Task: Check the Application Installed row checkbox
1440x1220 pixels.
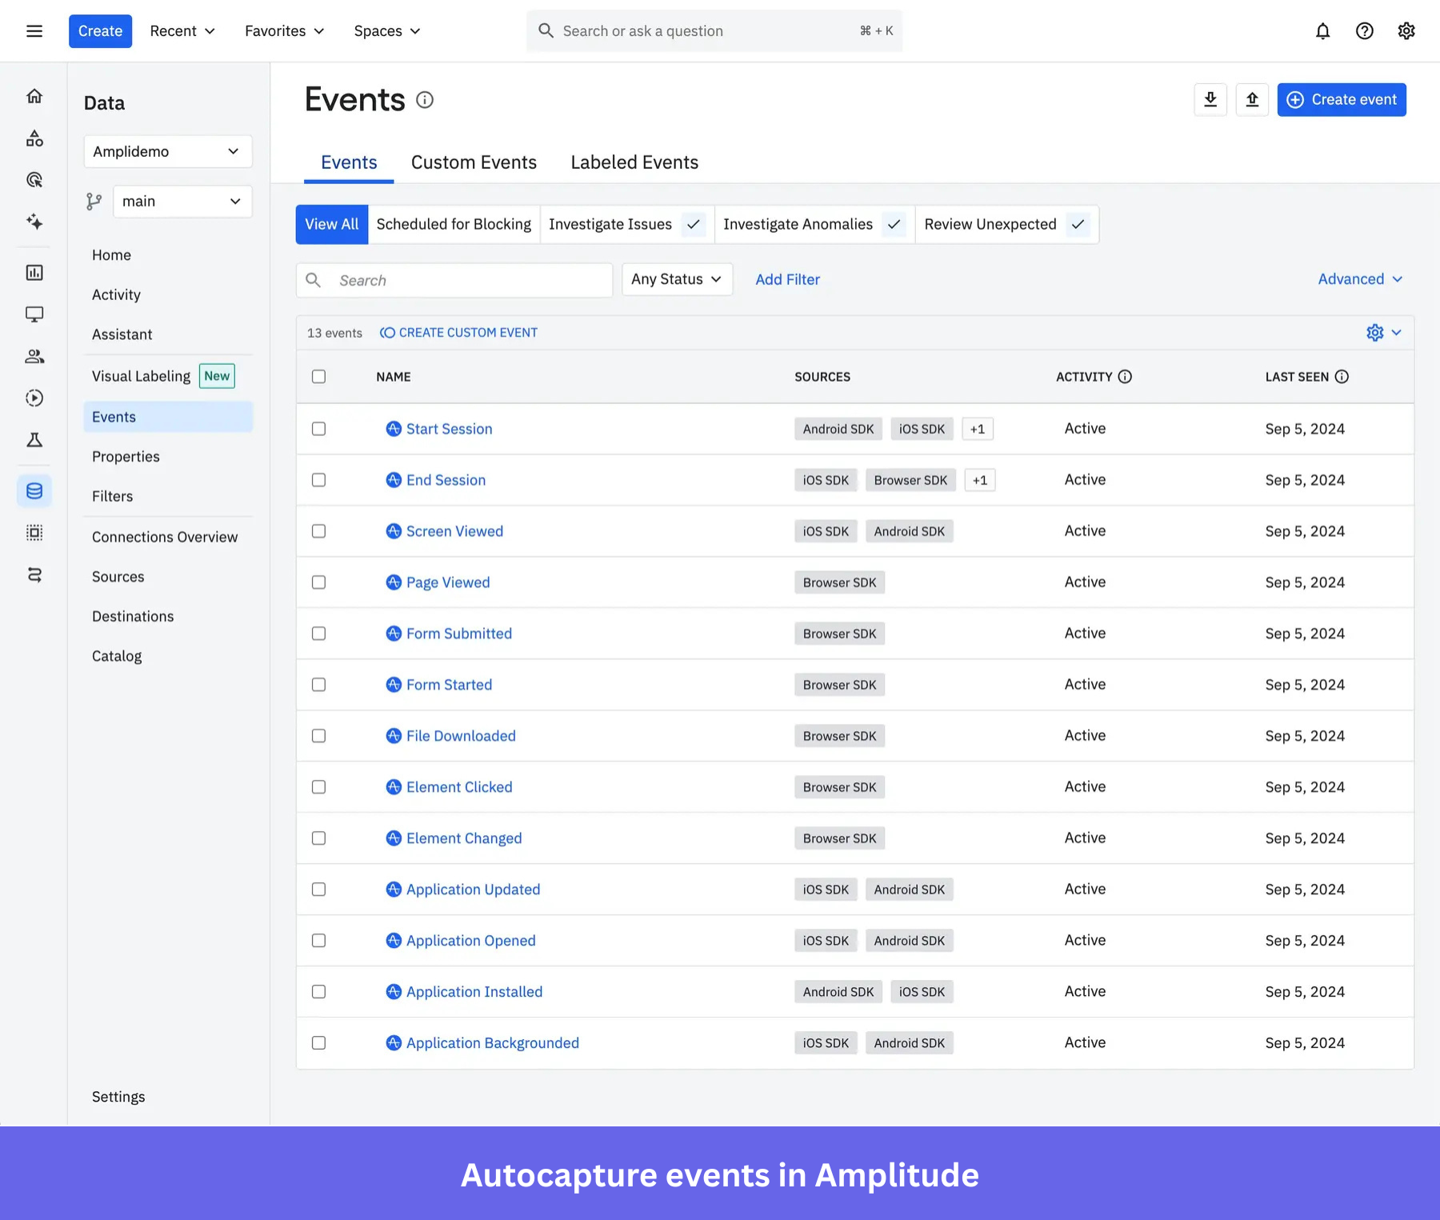Action: pos(318,992)
